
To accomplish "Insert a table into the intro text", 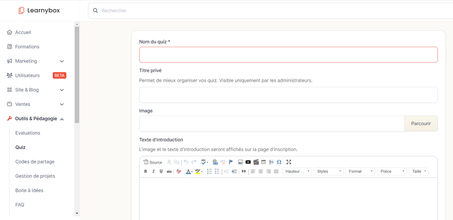I will tap(263, 162).
